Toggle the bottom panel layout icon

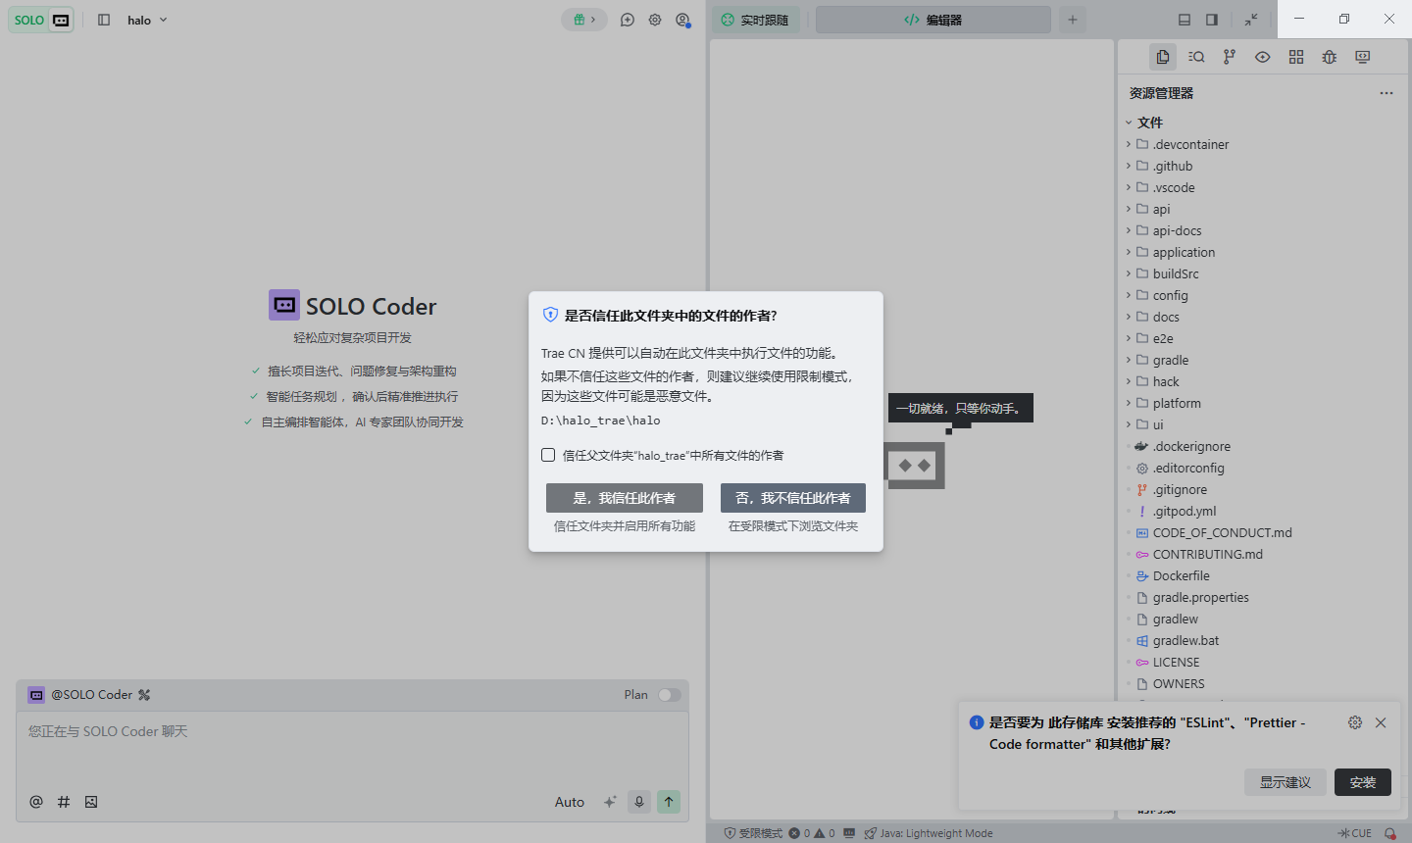(x=1185, y=20)
